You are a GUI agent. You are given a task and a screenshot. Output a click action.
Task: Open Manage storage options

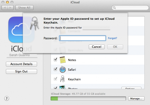(136, 99)
